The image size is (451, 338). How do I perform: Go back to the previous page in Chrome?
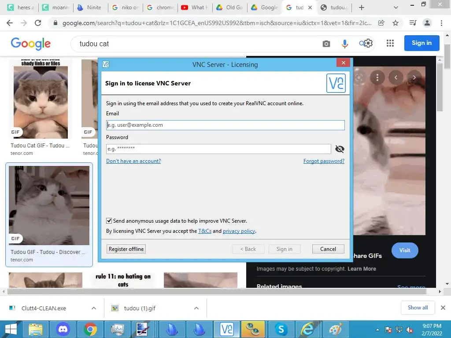pyautogui.click(x=10, y=23)
